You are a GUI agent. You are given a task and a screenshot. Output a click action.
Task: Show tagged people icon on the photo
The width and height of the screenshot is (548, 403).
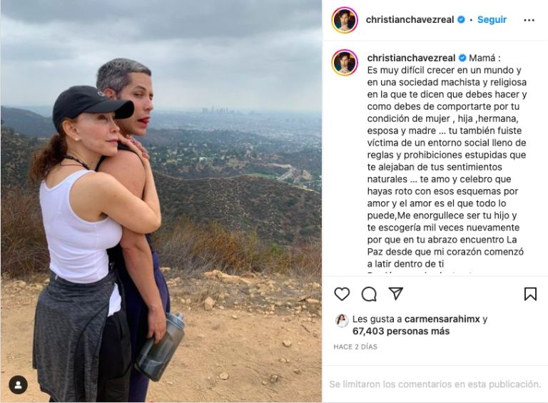[x=18, y=385]
